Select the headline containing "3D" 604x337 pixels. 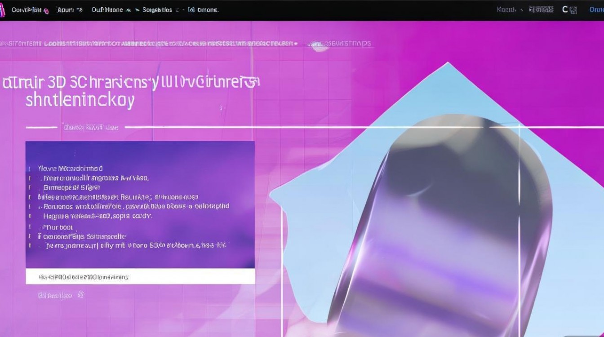point(130,91)
